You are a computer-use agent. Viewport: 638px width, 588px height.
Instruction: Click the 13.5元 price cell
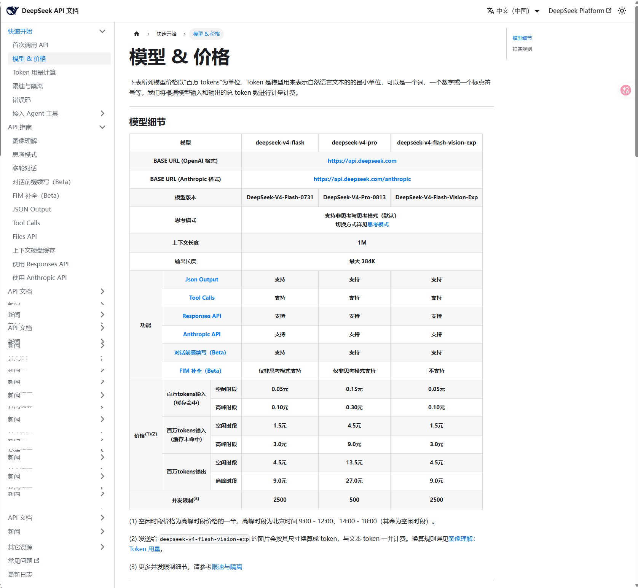tap(354, 462)
